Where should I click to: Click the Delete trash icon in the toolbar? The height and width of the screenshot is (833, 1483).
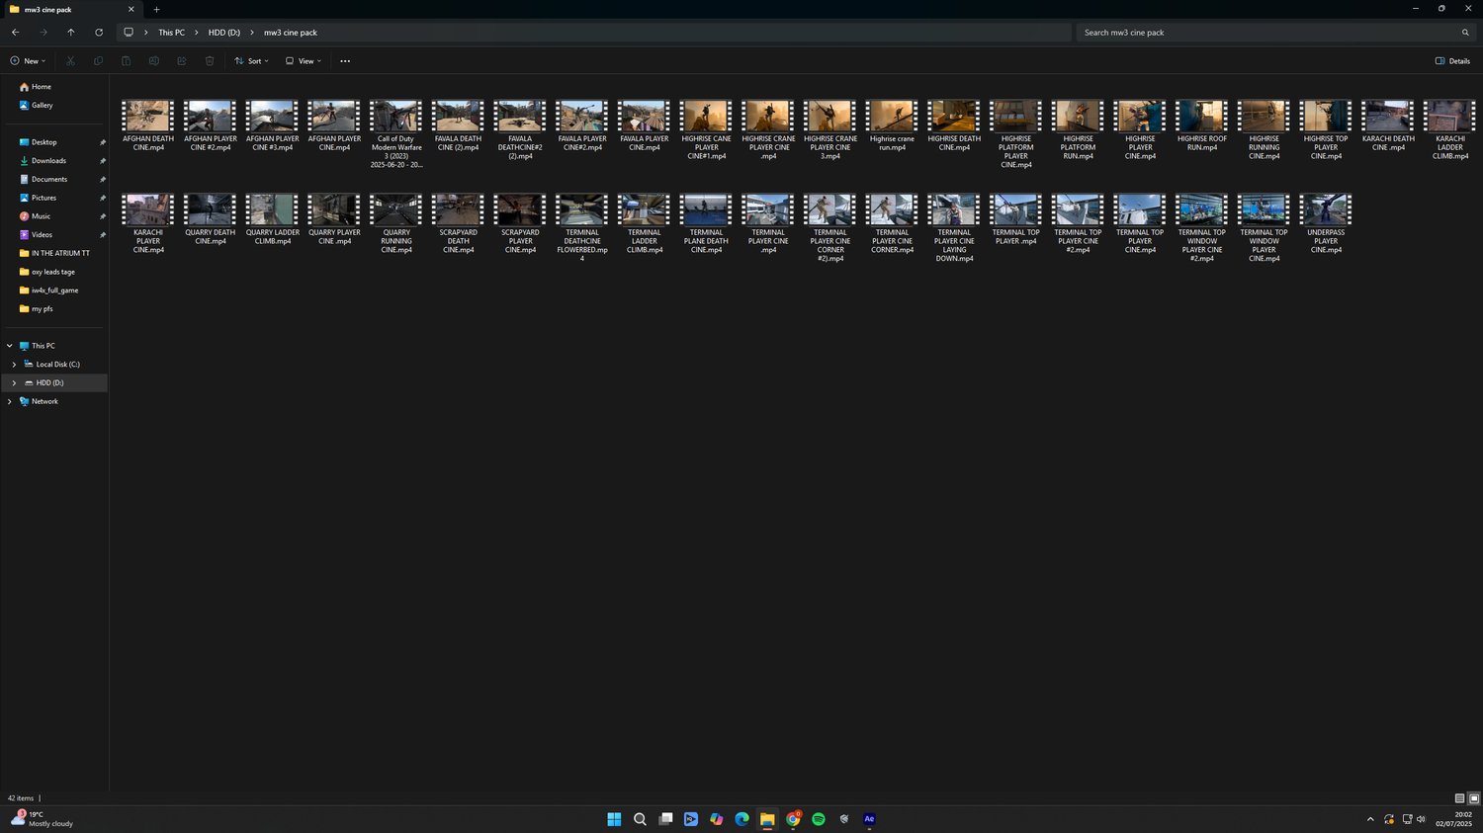coord(210,61)
